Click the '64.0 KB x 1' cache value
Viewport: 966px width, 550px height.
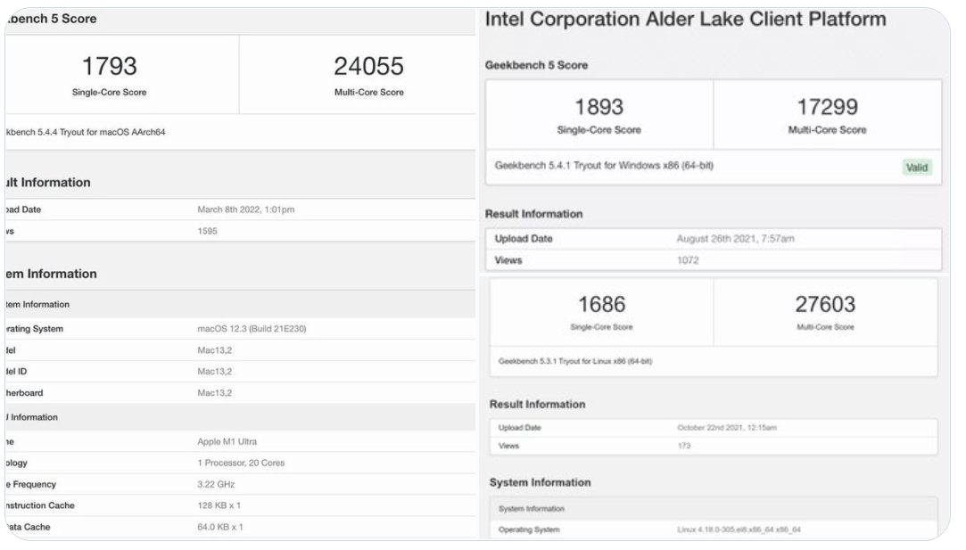point(220,527)
